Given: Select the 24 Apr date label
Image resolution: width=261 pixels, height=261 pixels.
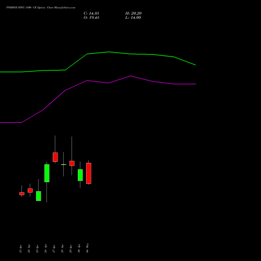Looking at the screenshot, I should click(x=45, y=249).
